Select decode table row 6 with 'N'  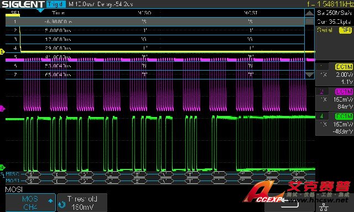(155, 66)
